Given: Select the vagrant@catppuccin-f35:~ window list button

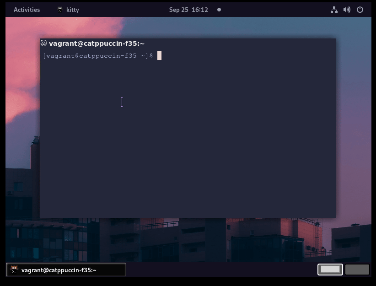Looking at the screenshot, I should (x=66, y=270).
